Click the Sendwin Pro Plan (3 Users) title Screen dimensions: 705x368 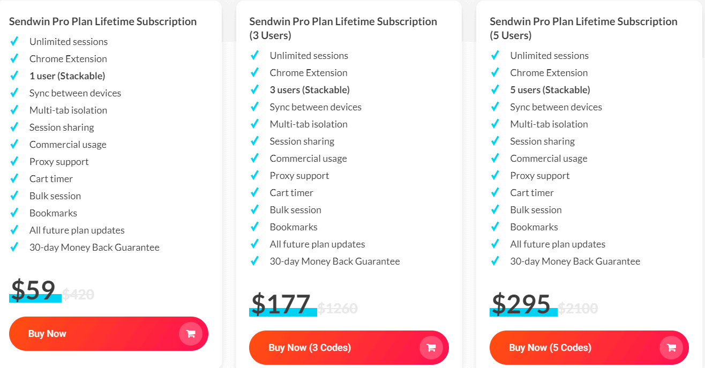[x=343, y=27]
